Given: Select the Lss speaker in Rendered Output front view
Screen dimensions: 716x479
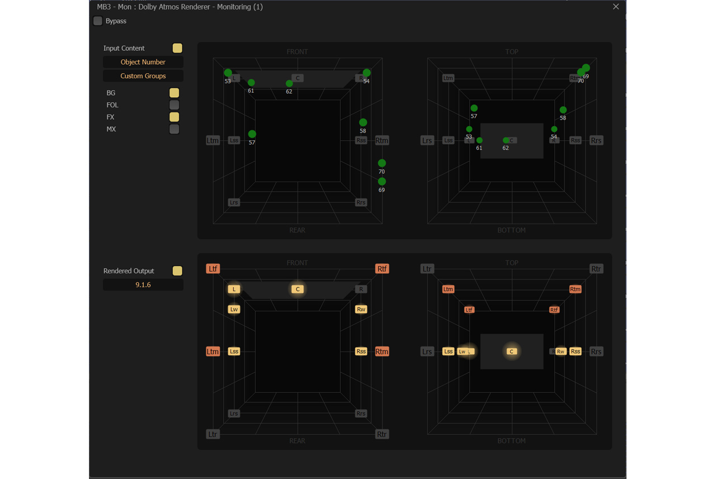Looking at the screenshot, I should [234, 352].
